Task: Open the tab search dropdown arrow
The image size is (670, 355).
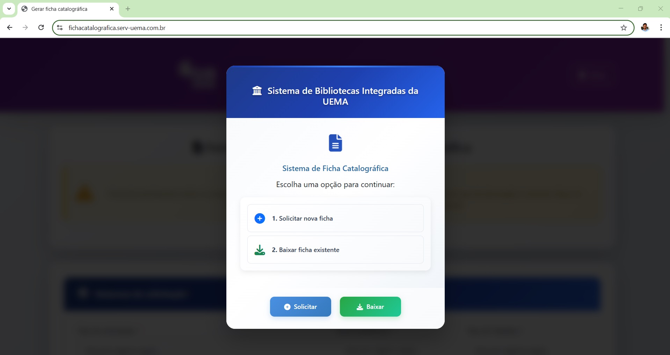Action: point(9,9)
